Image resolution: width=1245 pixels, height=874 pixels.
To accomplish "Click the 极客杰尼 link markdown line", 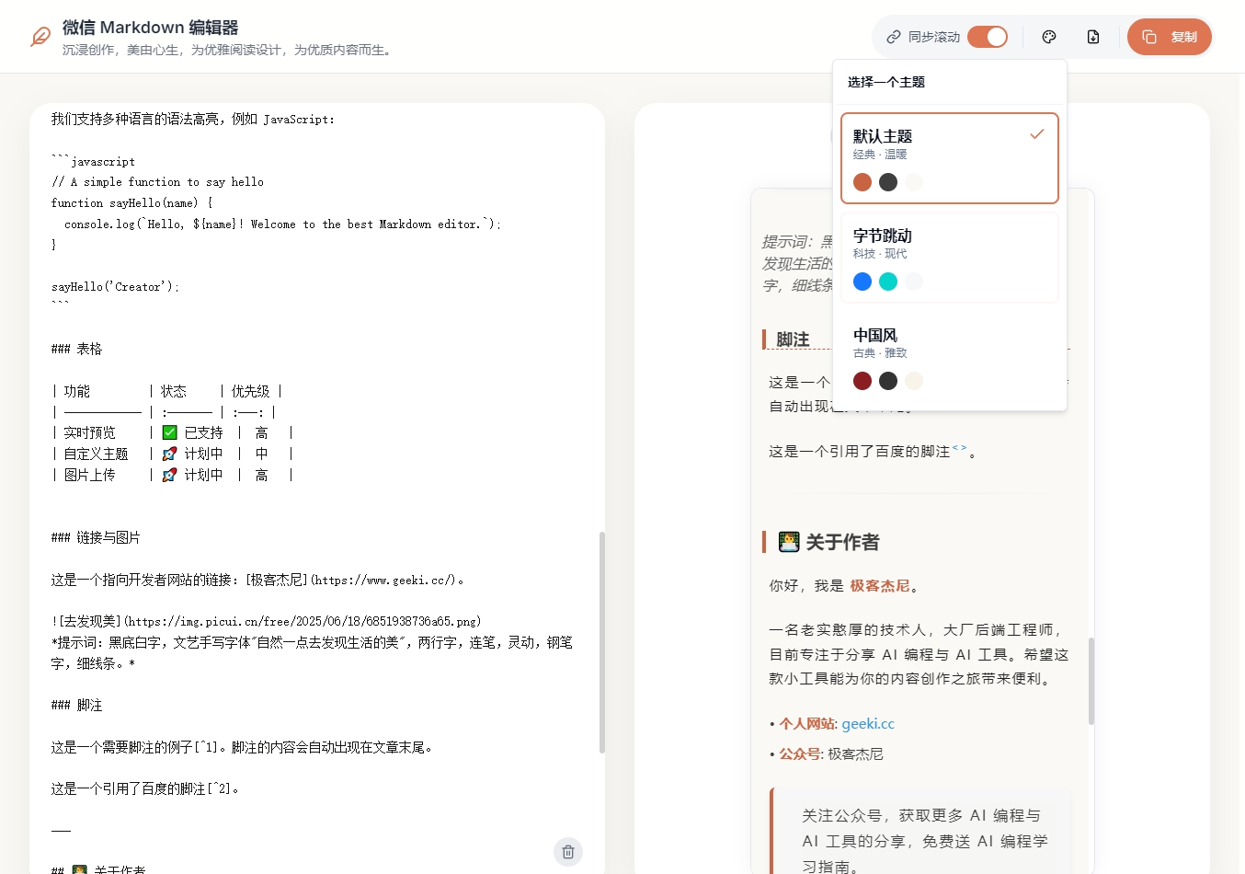I will tap(258, 581).
